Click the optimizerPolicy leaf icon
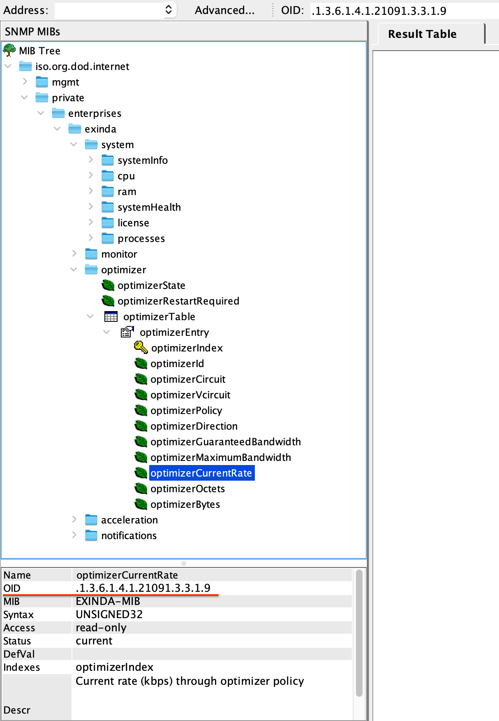 click(141, 410)
